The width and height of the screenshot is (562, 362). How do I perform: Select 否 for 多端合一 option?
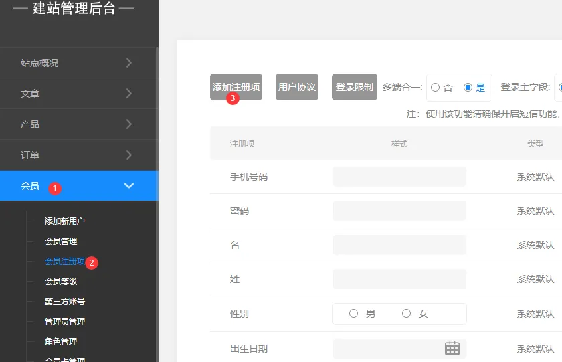(x=436, y=88)
